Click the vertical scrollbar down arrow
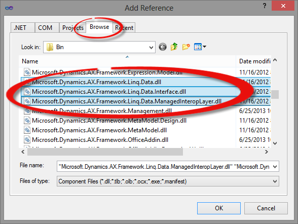The height and width of the screenshot is (224, 298). [275, 143]
